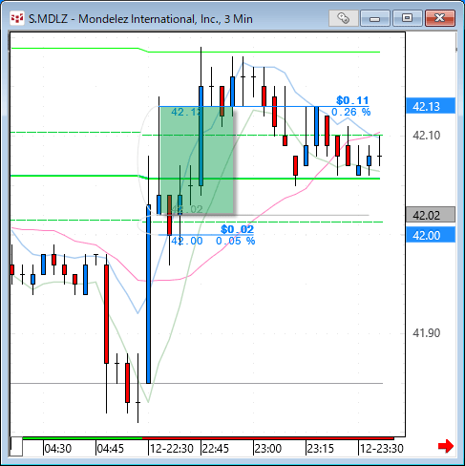Click the red session bar segment on timeline

pos(268,438)
